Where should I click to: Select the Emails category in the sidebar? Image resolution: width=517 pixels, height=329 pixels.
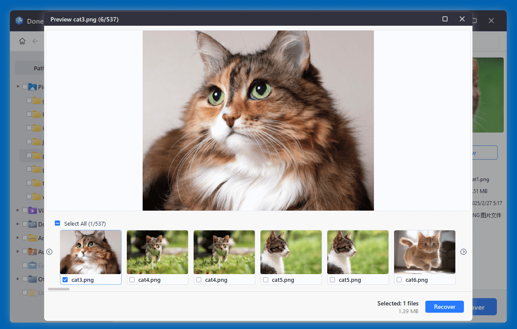32,265
